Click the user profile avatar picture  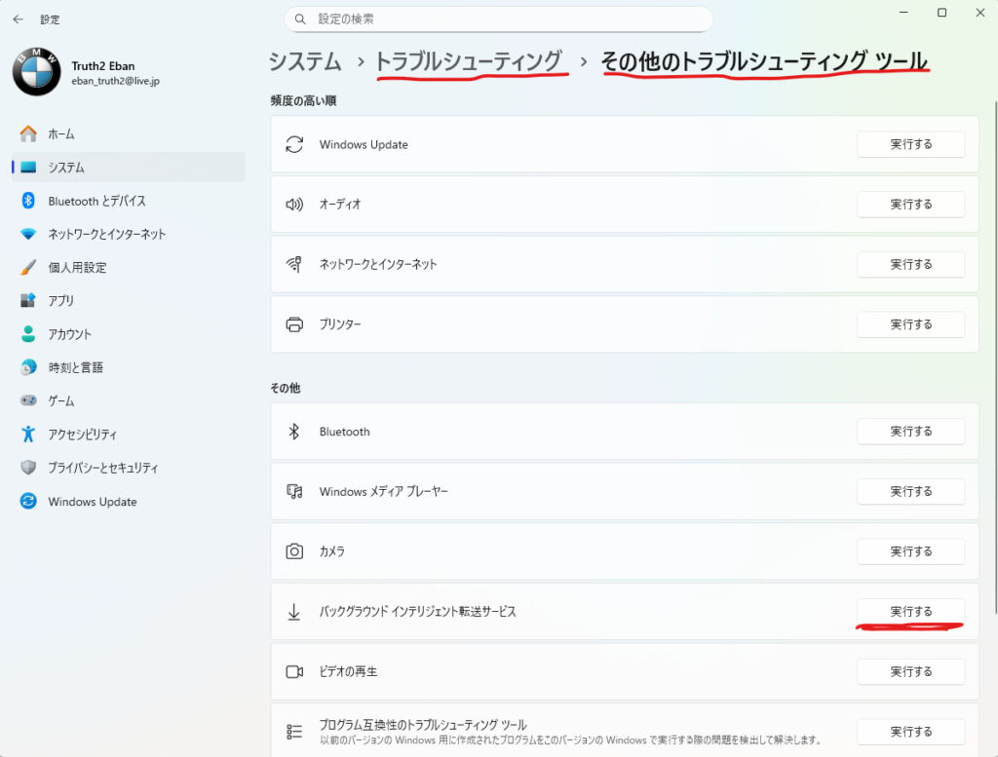(x=37, y=73)
